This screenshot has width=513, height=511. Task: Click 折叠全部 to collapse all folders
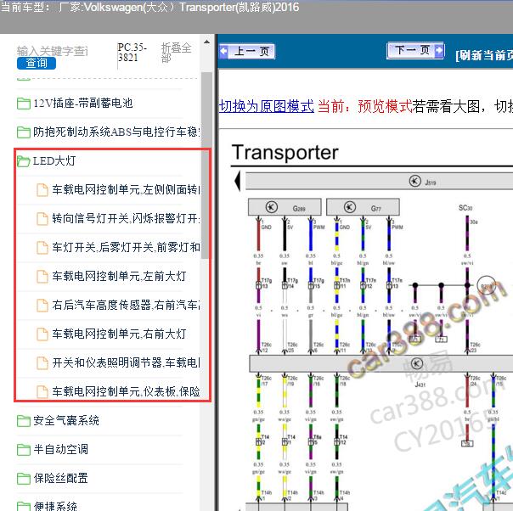pyautogui.click(x=176, y=53)
